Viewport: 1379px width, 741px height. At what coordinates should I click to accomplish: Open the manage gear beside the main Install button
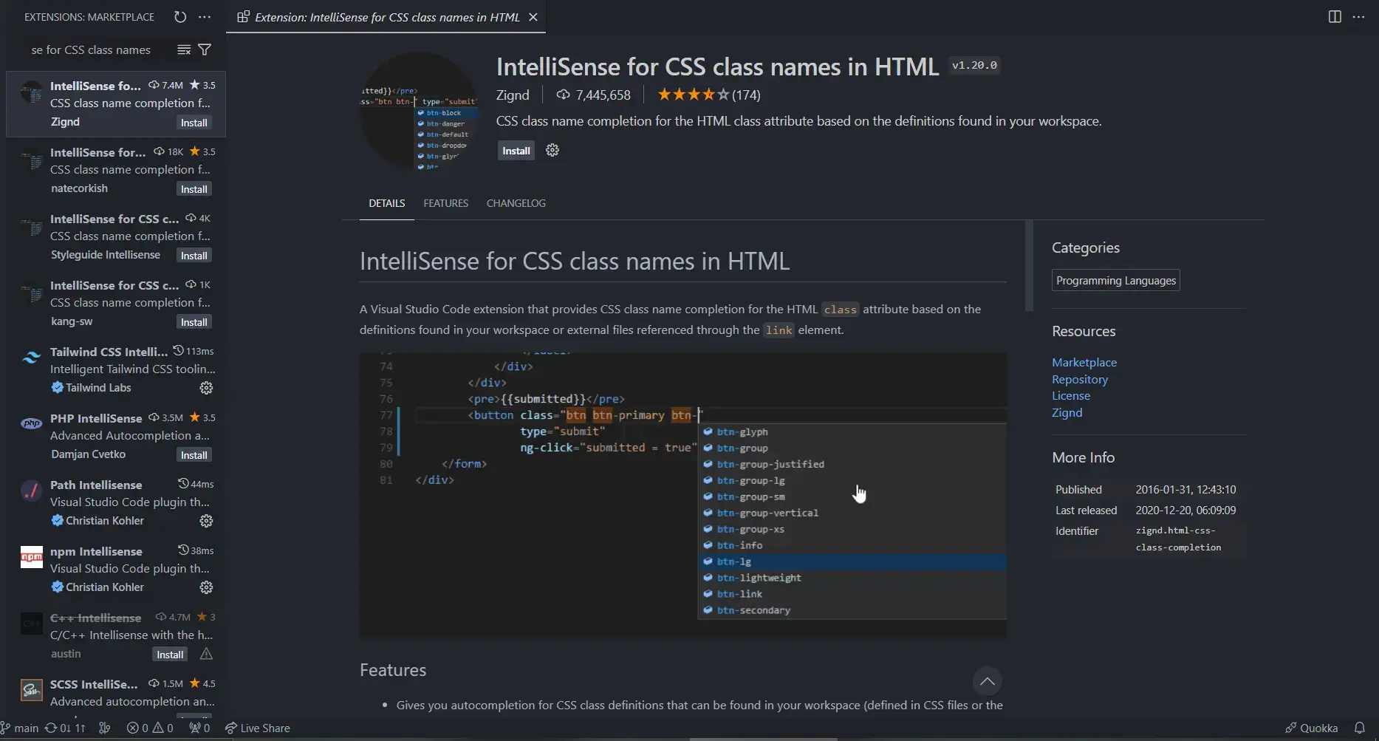552,151
